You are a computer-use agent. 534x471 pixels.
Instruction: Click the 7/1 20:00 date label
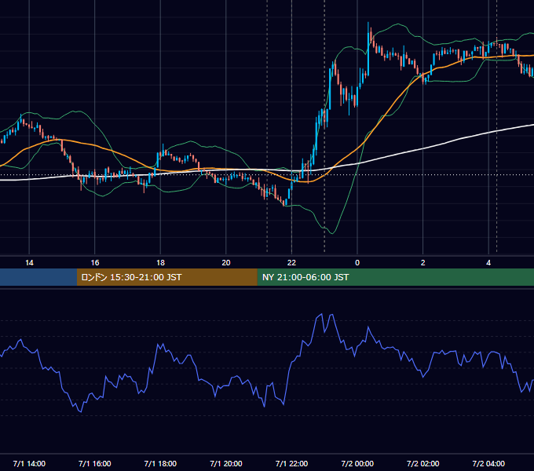click(x=226, y=463)
